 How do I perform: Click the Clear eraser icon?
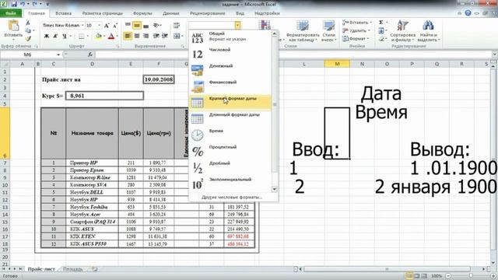381,39
